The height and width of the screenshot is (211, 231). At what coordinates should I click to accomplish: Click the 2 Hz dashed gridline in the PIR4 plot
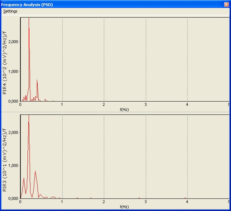[x=104, y=60]
